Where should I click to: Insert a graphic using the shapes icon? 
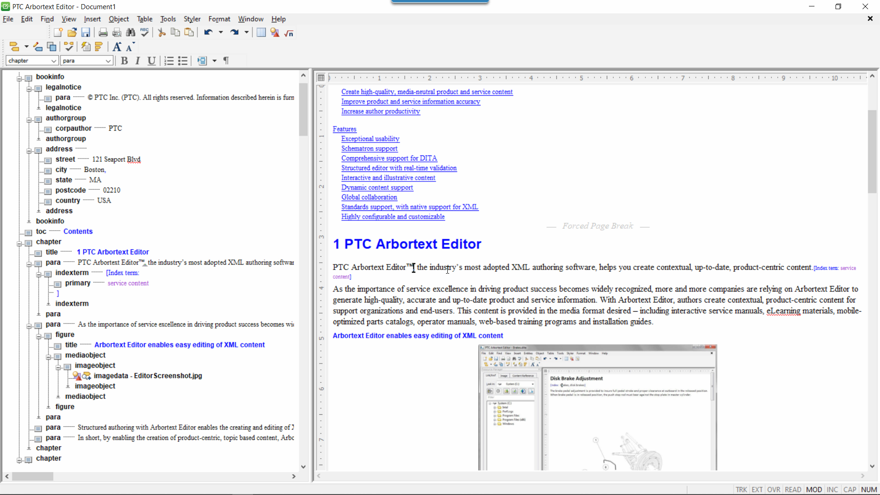[x=275, y=33]
